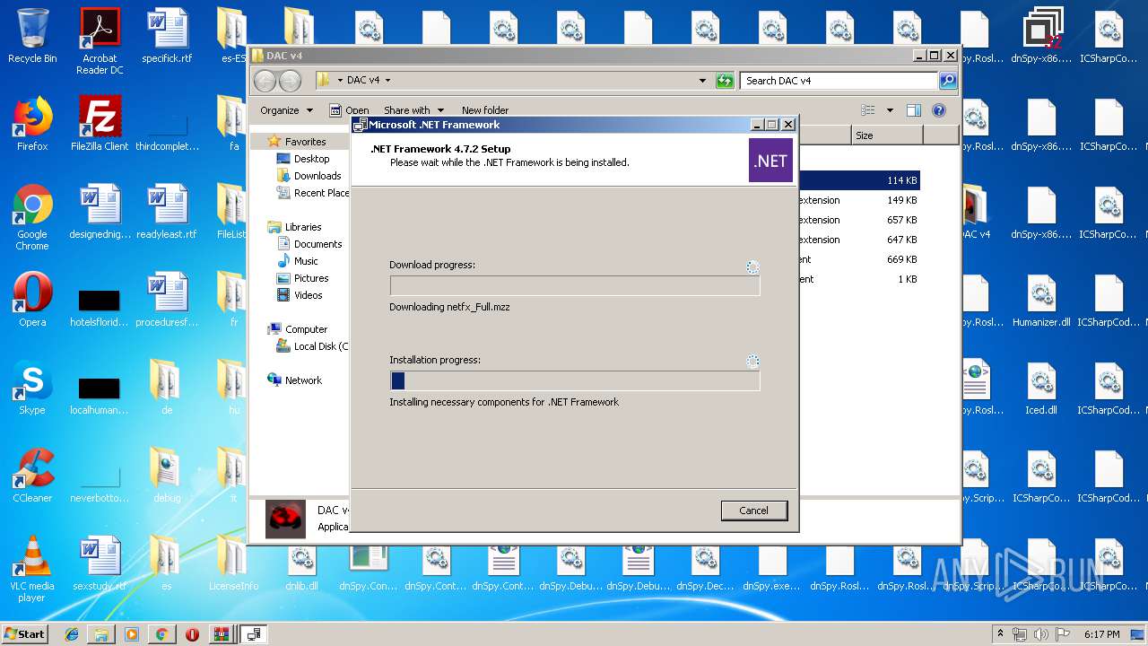
Task: Cancel the .NET Framework installation
Action: 753,511
